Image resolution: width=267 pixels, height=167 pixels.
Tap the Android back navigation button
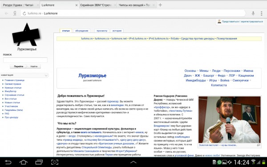[x=8, y=162]
